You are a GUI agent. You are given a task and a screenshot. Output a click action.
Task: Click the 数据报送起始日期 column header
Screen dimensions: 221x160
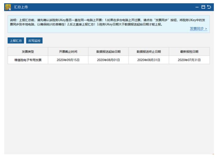pyautogui.click(x=108, y=51)
